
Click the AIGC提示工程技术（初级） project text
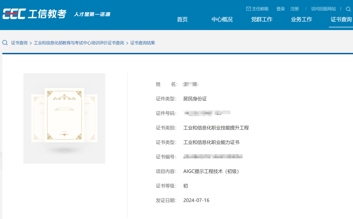(211, 171)
